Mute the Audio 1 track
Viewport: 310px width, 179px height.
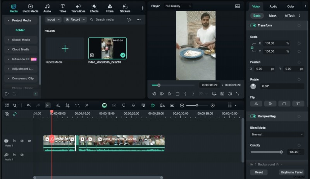click(x=22, y=155)
